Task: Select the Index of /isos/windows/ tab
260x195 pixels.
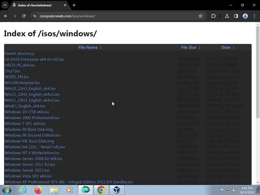Action: 40,5
